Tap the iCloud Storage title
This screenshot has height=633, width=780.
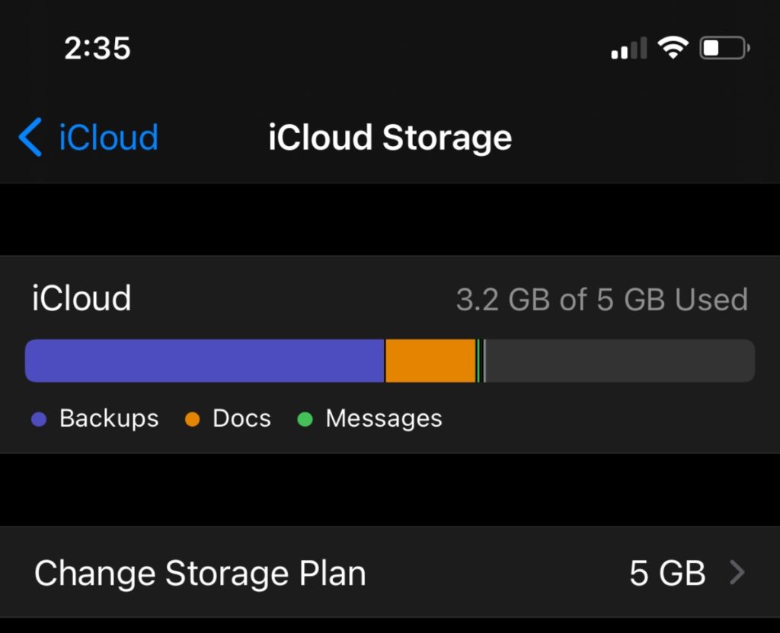pyautogui.click(x=390, y=138)
